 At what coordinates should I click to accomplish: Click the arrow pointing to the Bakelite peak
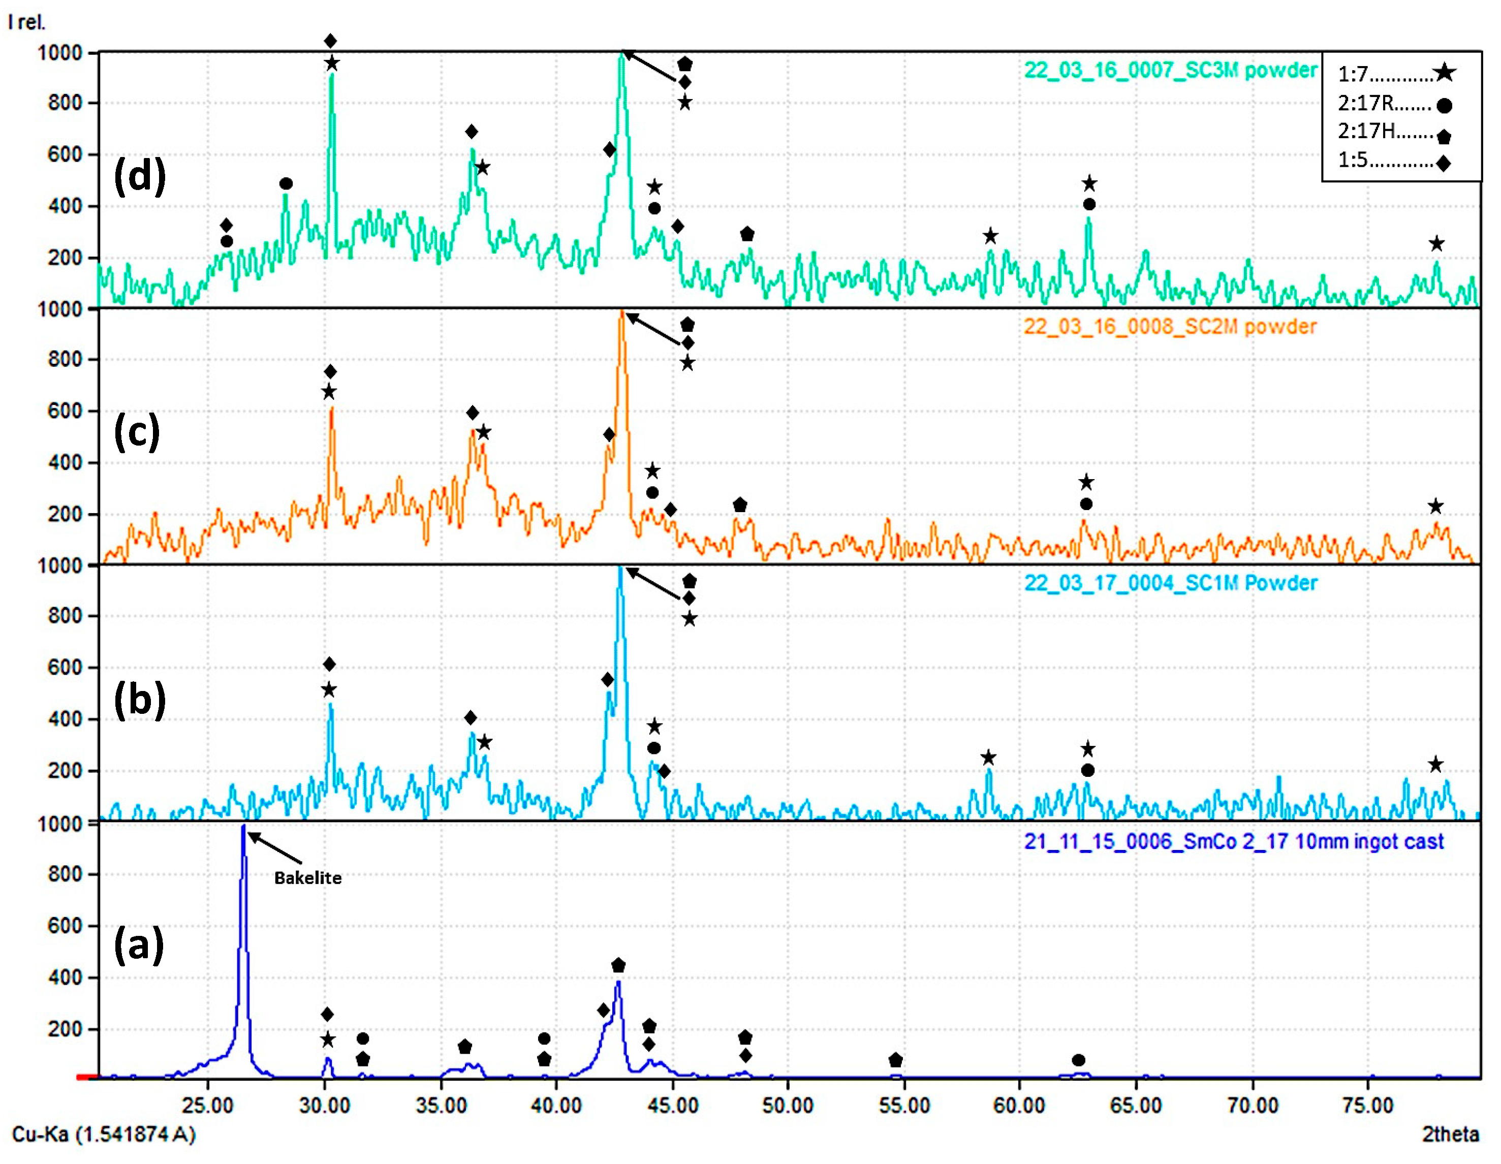(275, 848)
